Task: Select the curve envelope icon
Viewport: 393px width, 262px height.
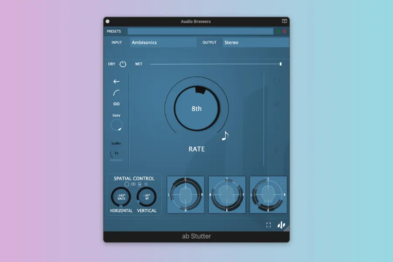Action: (116, 93)
